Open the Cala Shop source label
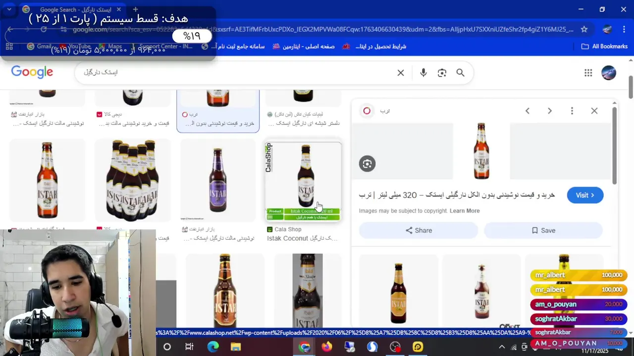 pyautogui.click(x=284, y=229)
